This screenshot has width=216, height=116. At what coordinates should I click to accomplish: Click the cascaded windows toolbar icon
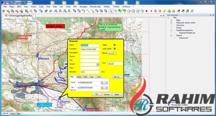coord(46,11)
